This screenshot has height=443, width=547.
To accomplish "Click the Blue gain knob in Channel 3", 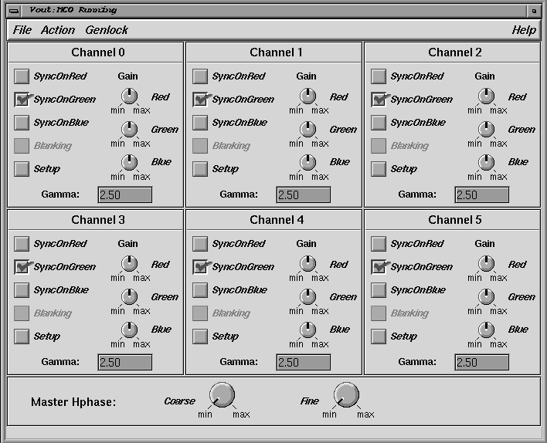I will (x=130, y=330).
